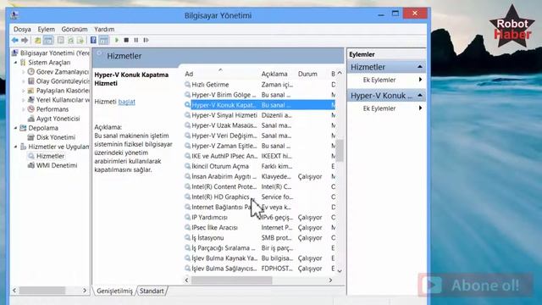
Task: Click the blue Help icon in toolbar
Action: click(93, 40)
